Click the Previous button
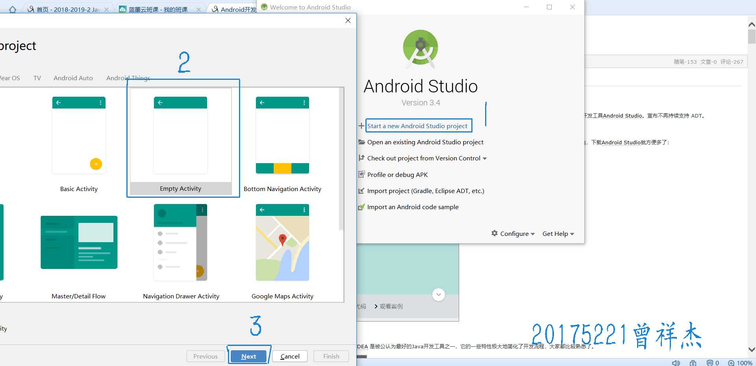Screen dimensions: 756x366 [206, 356]
